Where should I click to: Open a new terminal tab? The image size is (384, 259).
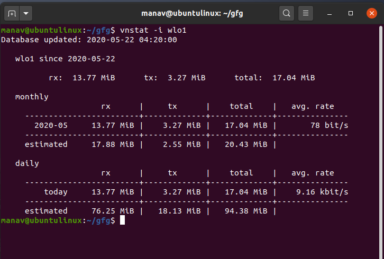pyautogui.click(x=12, y=13)
